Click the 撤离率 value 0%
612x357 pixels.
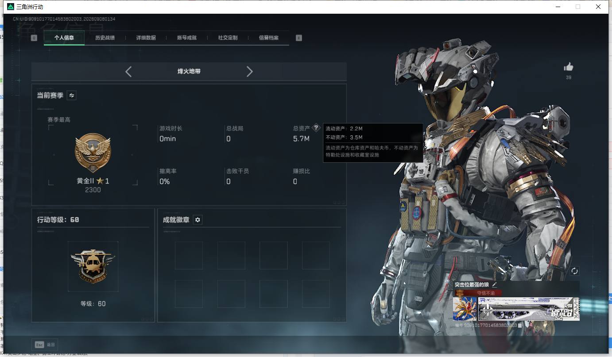[165, 181]
